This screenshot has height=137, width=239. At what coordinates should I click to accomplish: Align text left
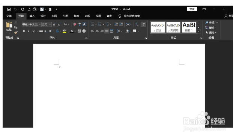coord(92,31)
